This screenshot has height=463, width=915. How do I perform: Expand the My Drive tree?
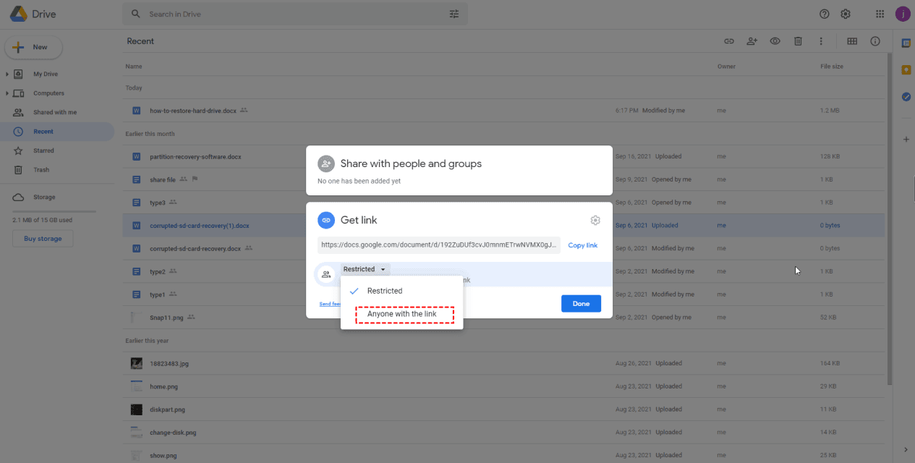coord(8,74)
